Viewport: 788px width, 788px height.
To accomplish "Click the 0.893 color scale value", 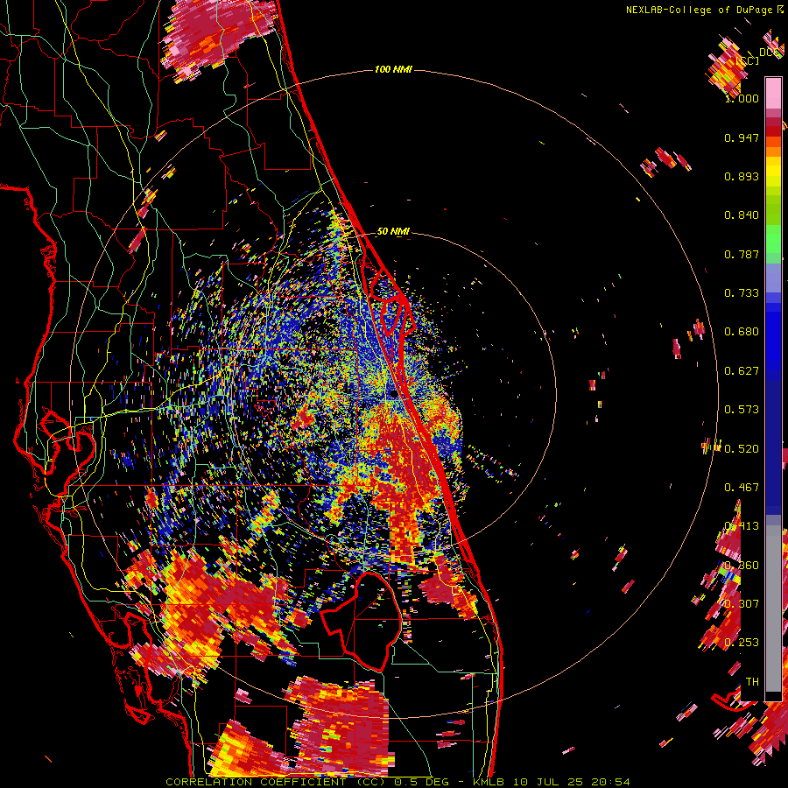I will (x=742, y=176).
